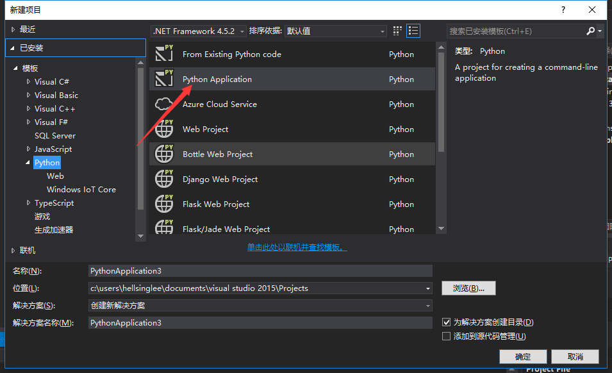This screenshot has width=612, height=373.
Task: Click the 名称 project name field
Action: pos(260,270)
